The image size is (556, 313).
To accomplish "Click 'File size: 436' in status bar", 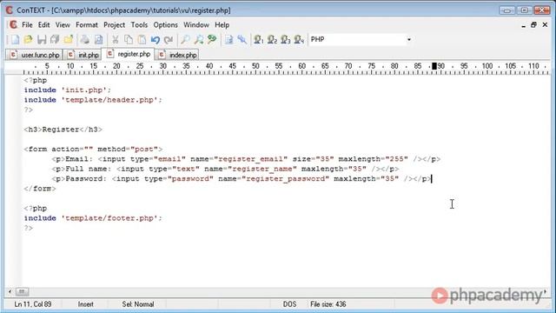I will 328,304.
